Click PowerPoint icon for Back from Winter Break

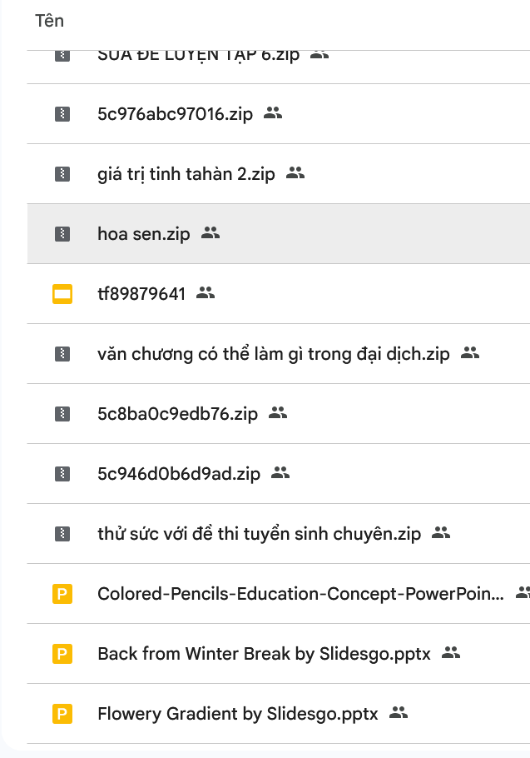pyautogui.click(x=62, y=654)
